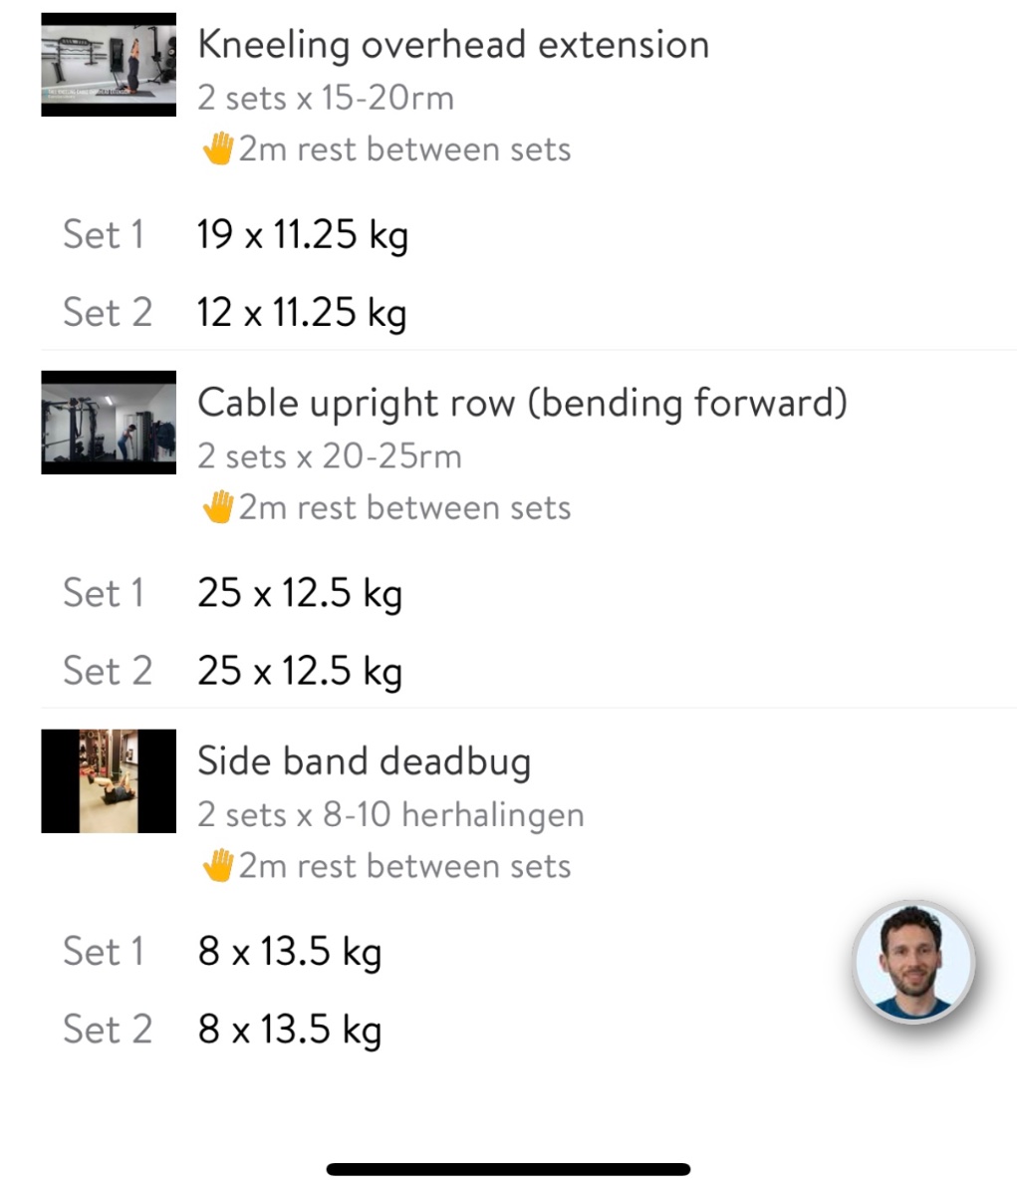Open Cable upright row (bending forward) title

[x=522, y=403]
